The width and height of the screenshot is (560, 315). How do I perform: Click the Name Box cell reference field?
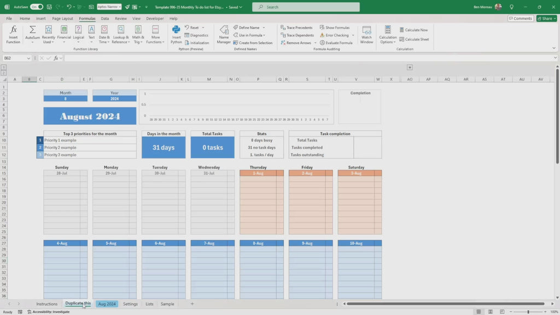14,58
